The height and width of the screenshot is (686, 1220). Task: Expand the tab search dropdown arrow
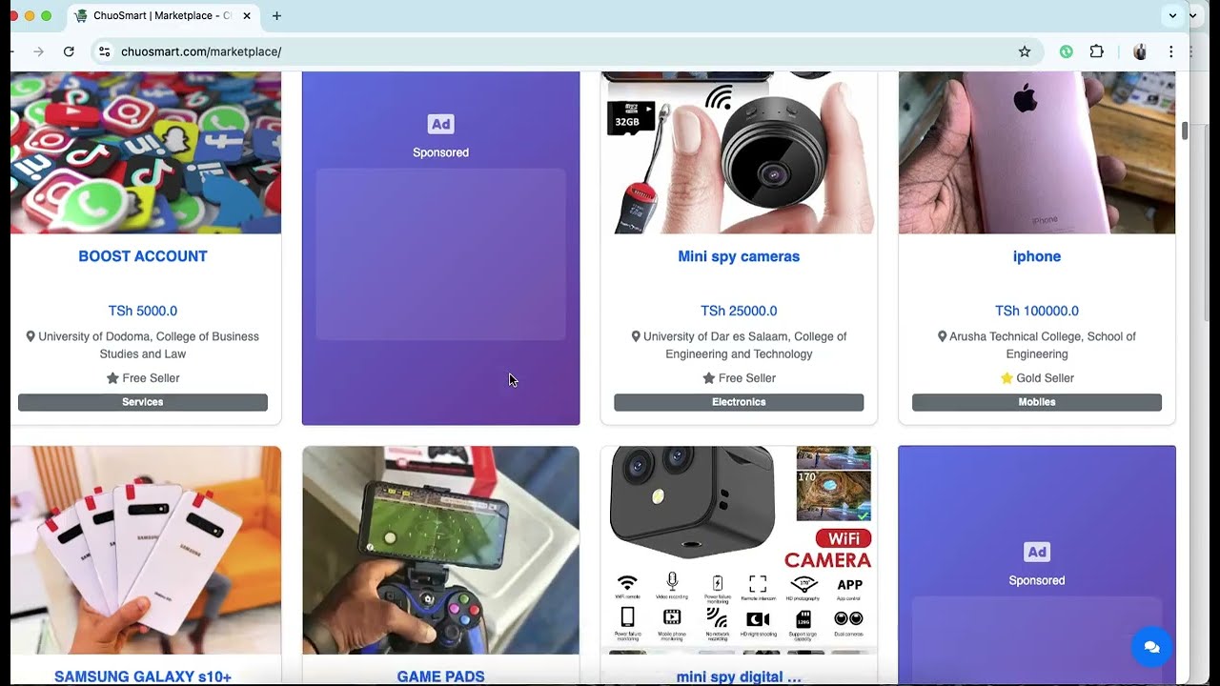click(1172, 16)
